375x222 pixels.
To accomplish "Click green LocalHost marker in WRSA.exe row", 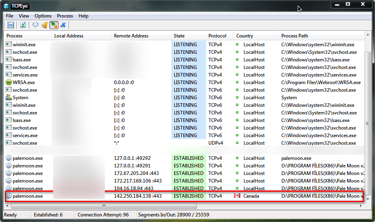I will pyautogui.click(x=237, y=82).
